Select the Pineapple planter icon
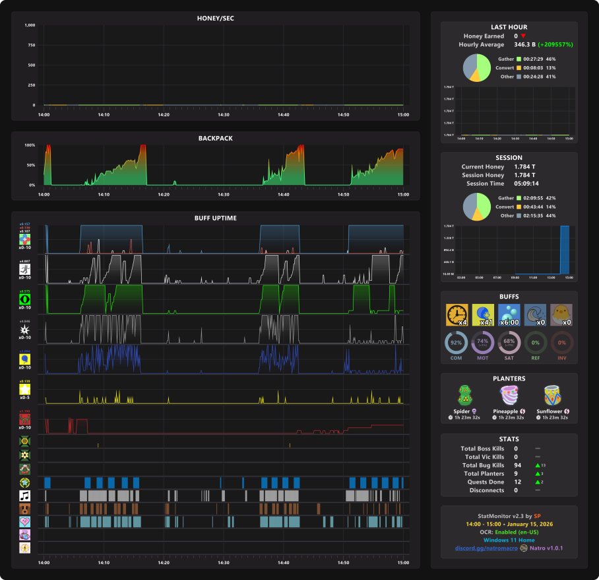 (x=509, y=396)
